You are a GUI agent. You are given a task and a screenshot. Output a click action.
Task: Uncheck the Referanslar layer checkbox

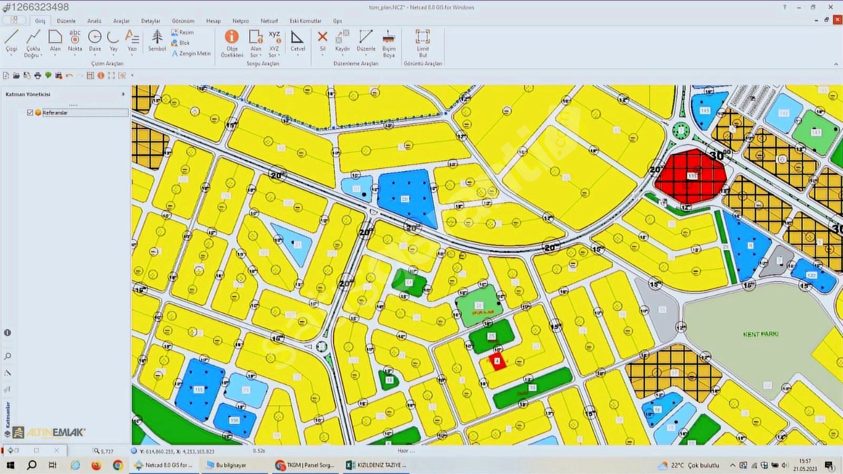(x=30, y=113)
